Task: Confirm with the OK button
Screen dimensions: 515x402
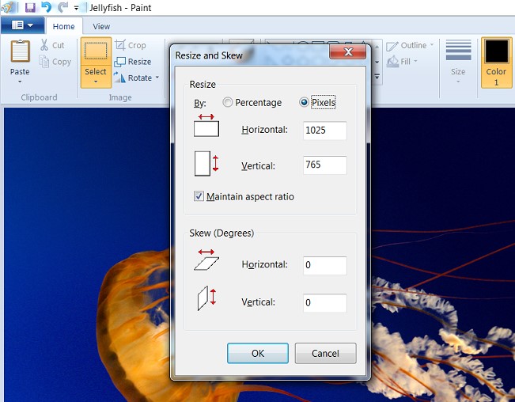Action: point(258,354)
